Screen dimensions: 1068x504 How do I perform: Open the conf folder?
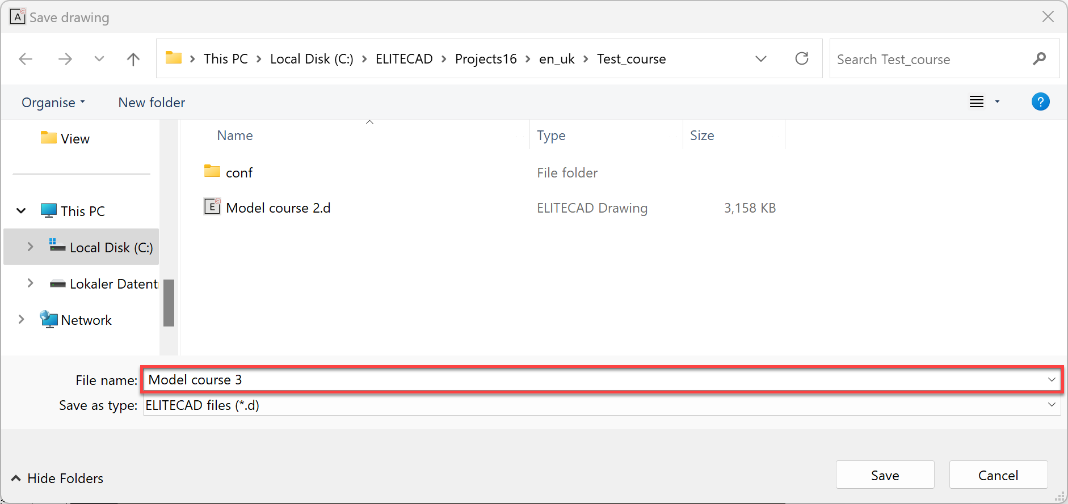click(x=239, y=173)
